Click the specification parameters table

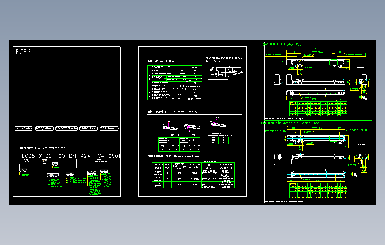click(175, 83)
